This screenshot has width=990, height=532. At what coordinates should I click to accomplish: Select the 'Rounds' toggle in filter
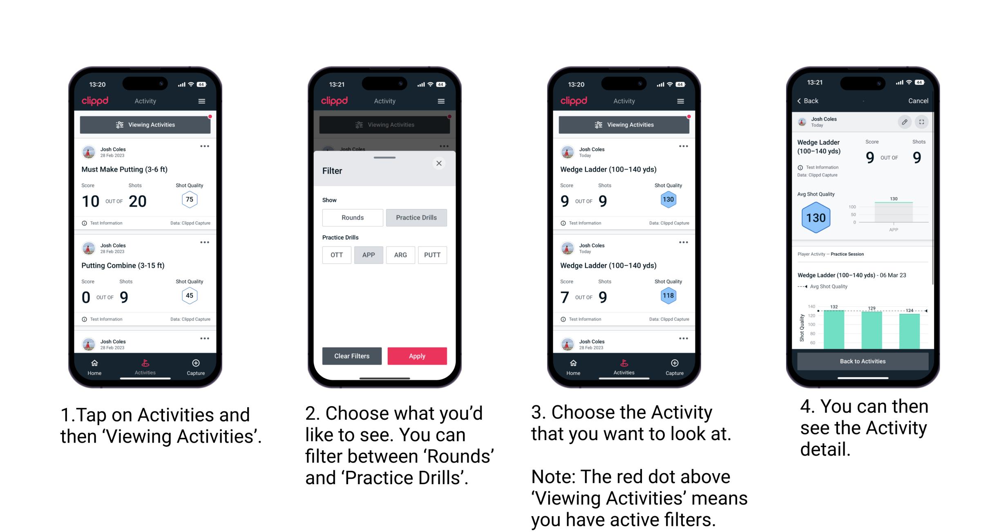coord(352,217)
